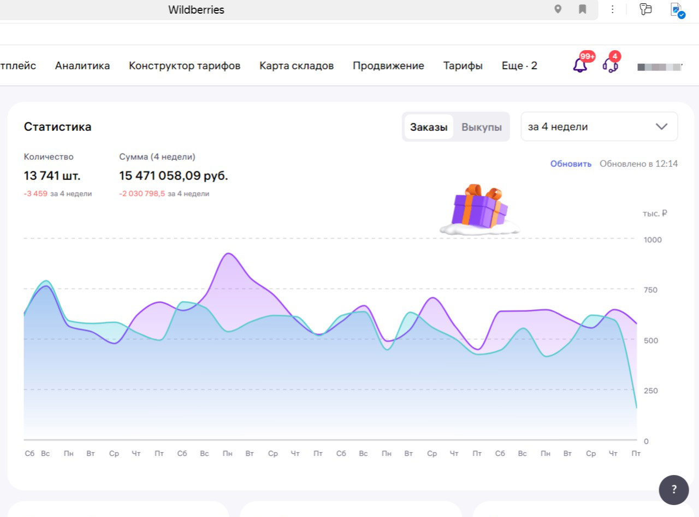The image size is (699, 517).
Task: Open the browser three-dot menu
Action: [x=613, y=9]
